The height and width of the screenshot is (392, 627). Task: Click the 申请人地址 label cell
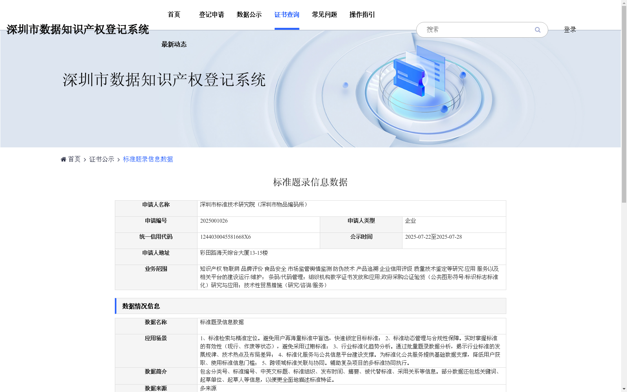coord(156,257)
